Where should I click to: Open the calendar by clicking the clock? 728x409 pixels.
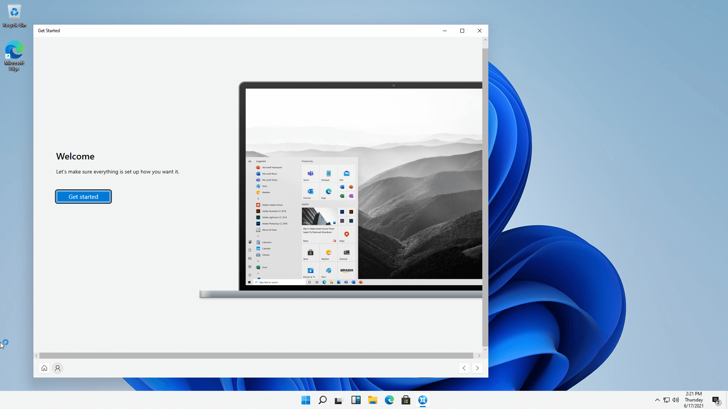[x=693, y=400]
